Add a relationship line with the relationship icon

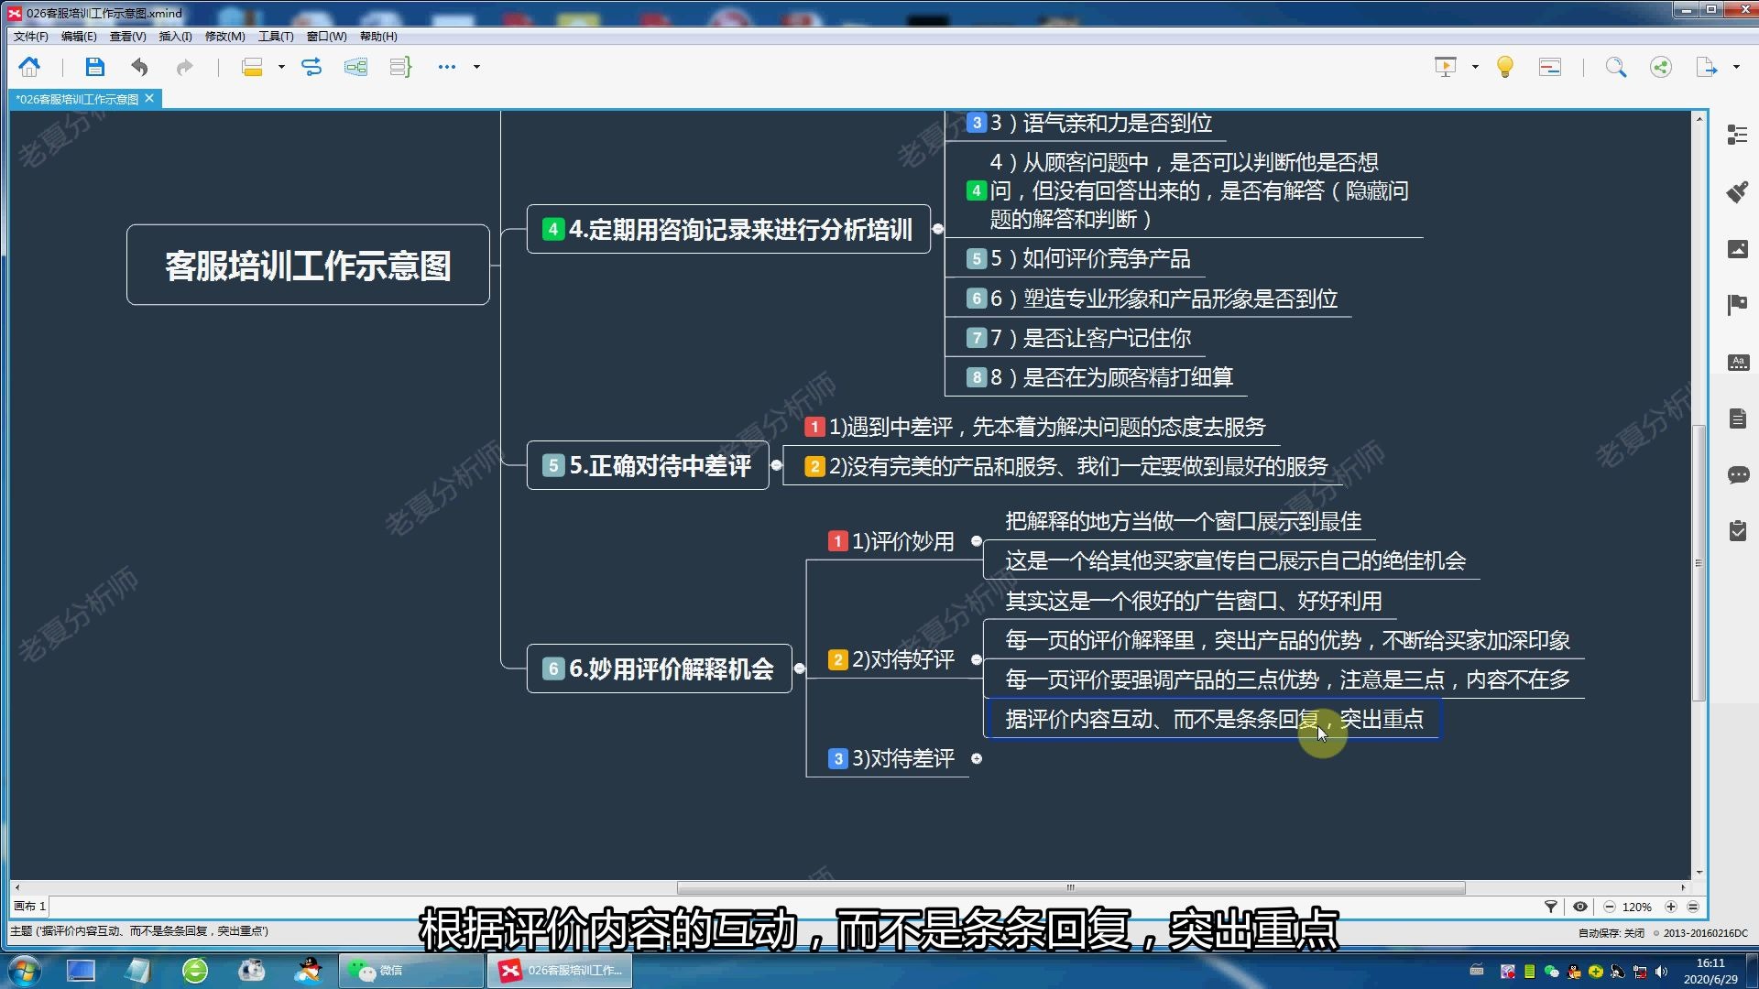(x=311, y=67)
